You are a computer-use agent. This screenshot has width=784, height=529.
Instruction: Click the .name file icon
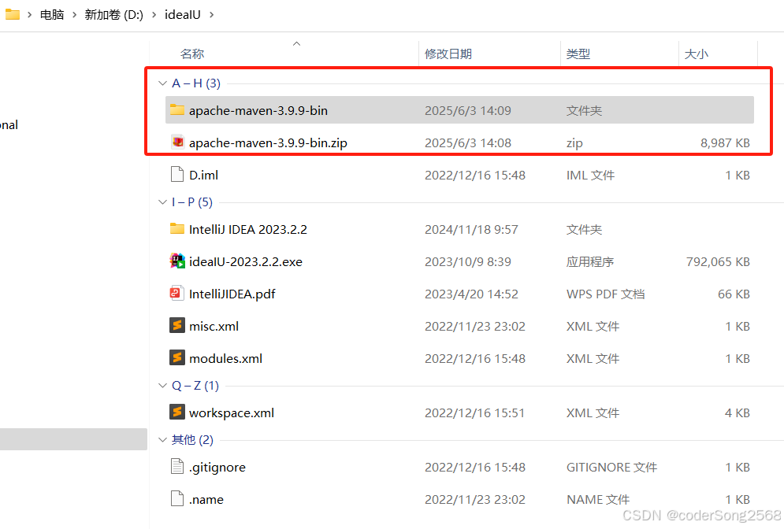[177, 498]
